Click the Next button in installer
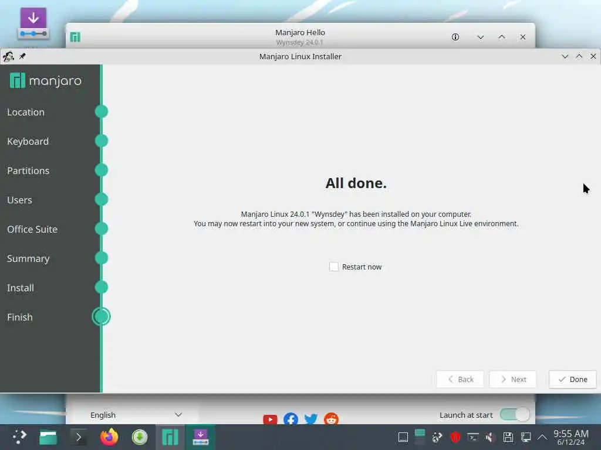This screenshot has width=601, height=450. pos(513,379)
